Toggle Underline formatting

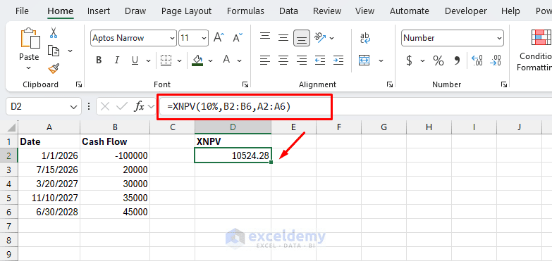click(x=135, y=61)
